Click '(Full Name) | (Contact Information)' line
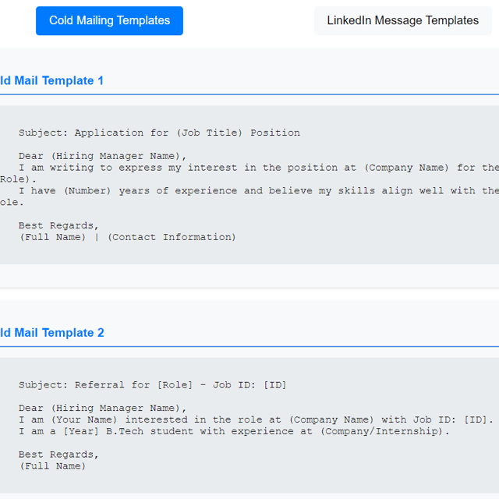The height and width of the screenshot is (499, 499). (128, 237)
